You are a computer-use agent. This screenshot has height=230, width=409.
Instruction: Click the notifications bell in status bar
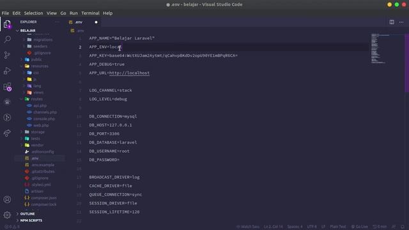click(x=403, y=227)
